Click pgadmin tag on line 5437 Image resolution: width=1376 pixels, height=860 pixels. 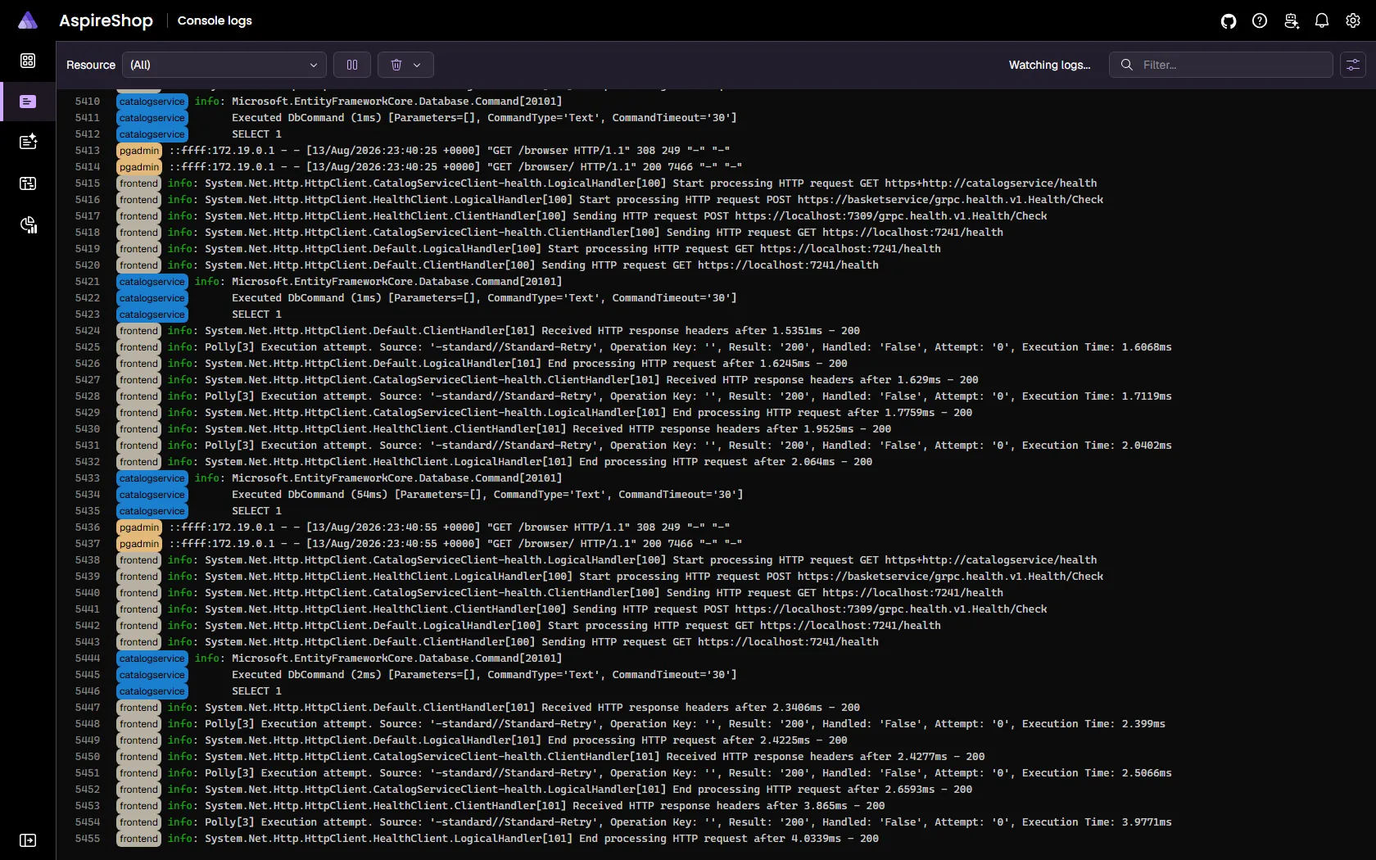click(139, 544)
